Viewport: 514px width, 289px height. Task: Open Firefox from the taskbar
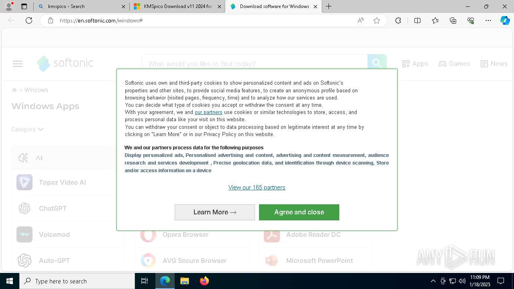coord(204,281)
